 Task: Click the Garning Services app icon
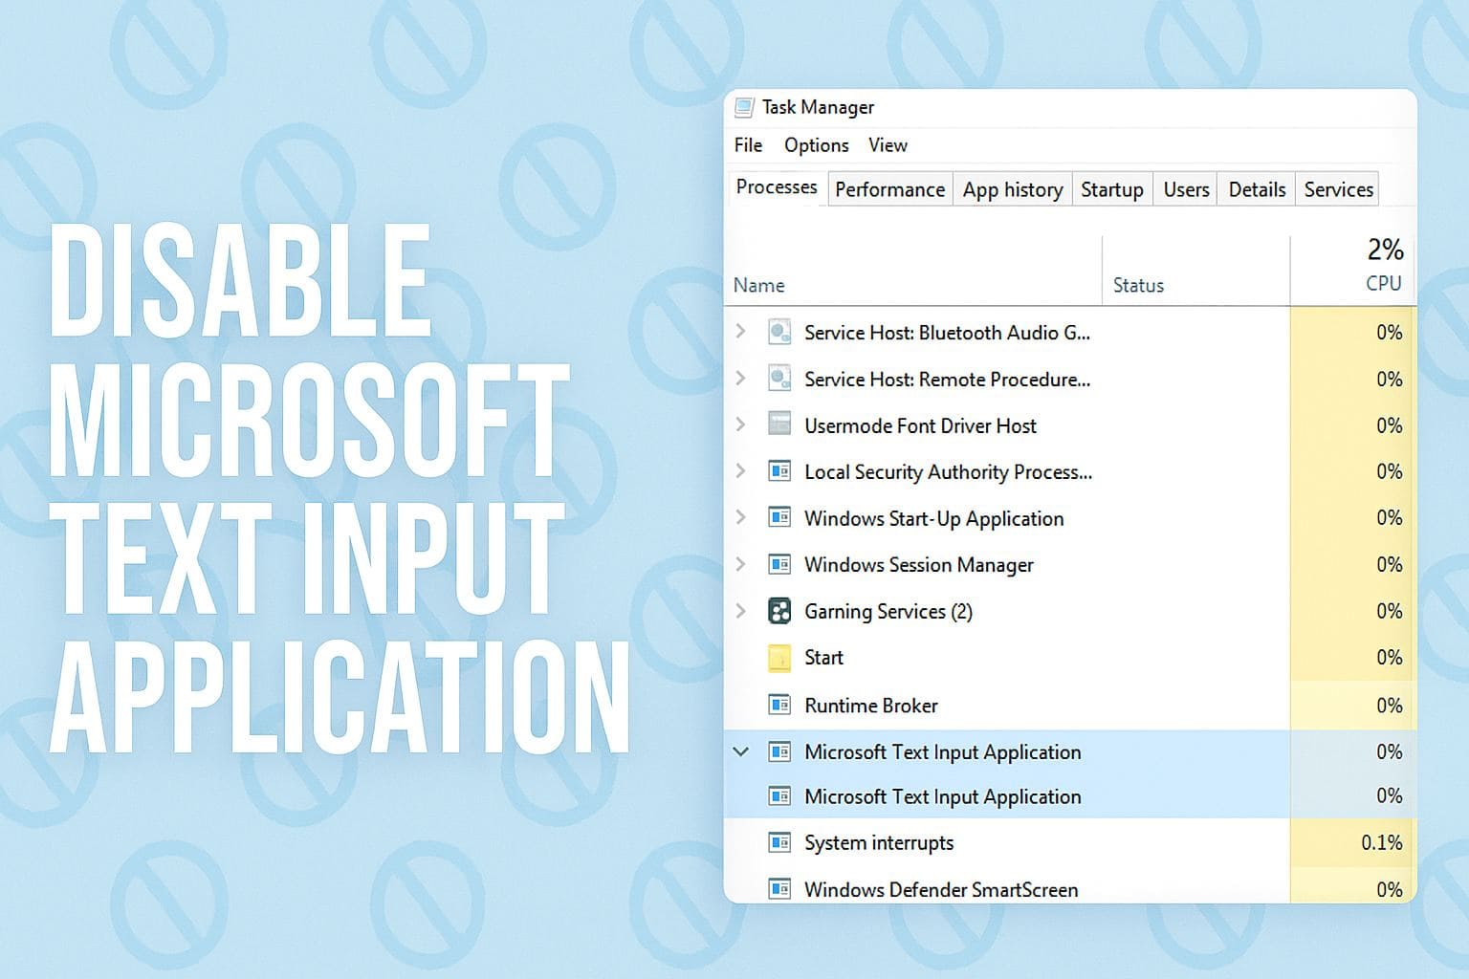[x=779, y=611]
